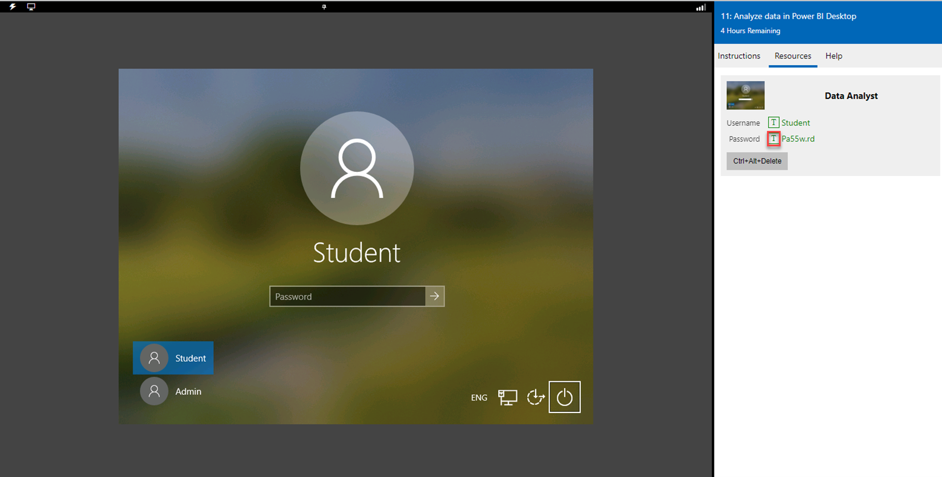Click the Pa55w.rd password link
The image size is (942, 477).
pyautogui.click(x=798, y=139)
